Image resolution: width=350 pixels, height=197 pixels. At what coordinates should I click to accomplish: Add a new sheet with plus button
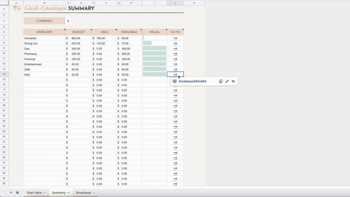coord(11,193)
